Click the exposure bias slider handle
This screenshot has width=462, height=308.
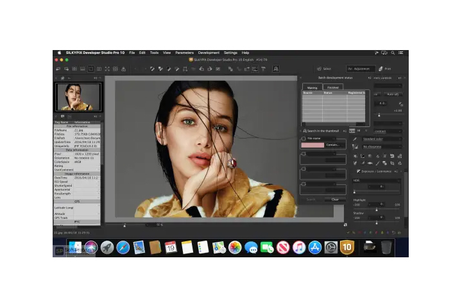click(379, 115)
